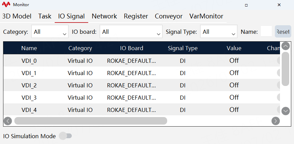Go to the Register tab
Screen dimensions: 294x144
pyautogui.click(x=136, y=16)
